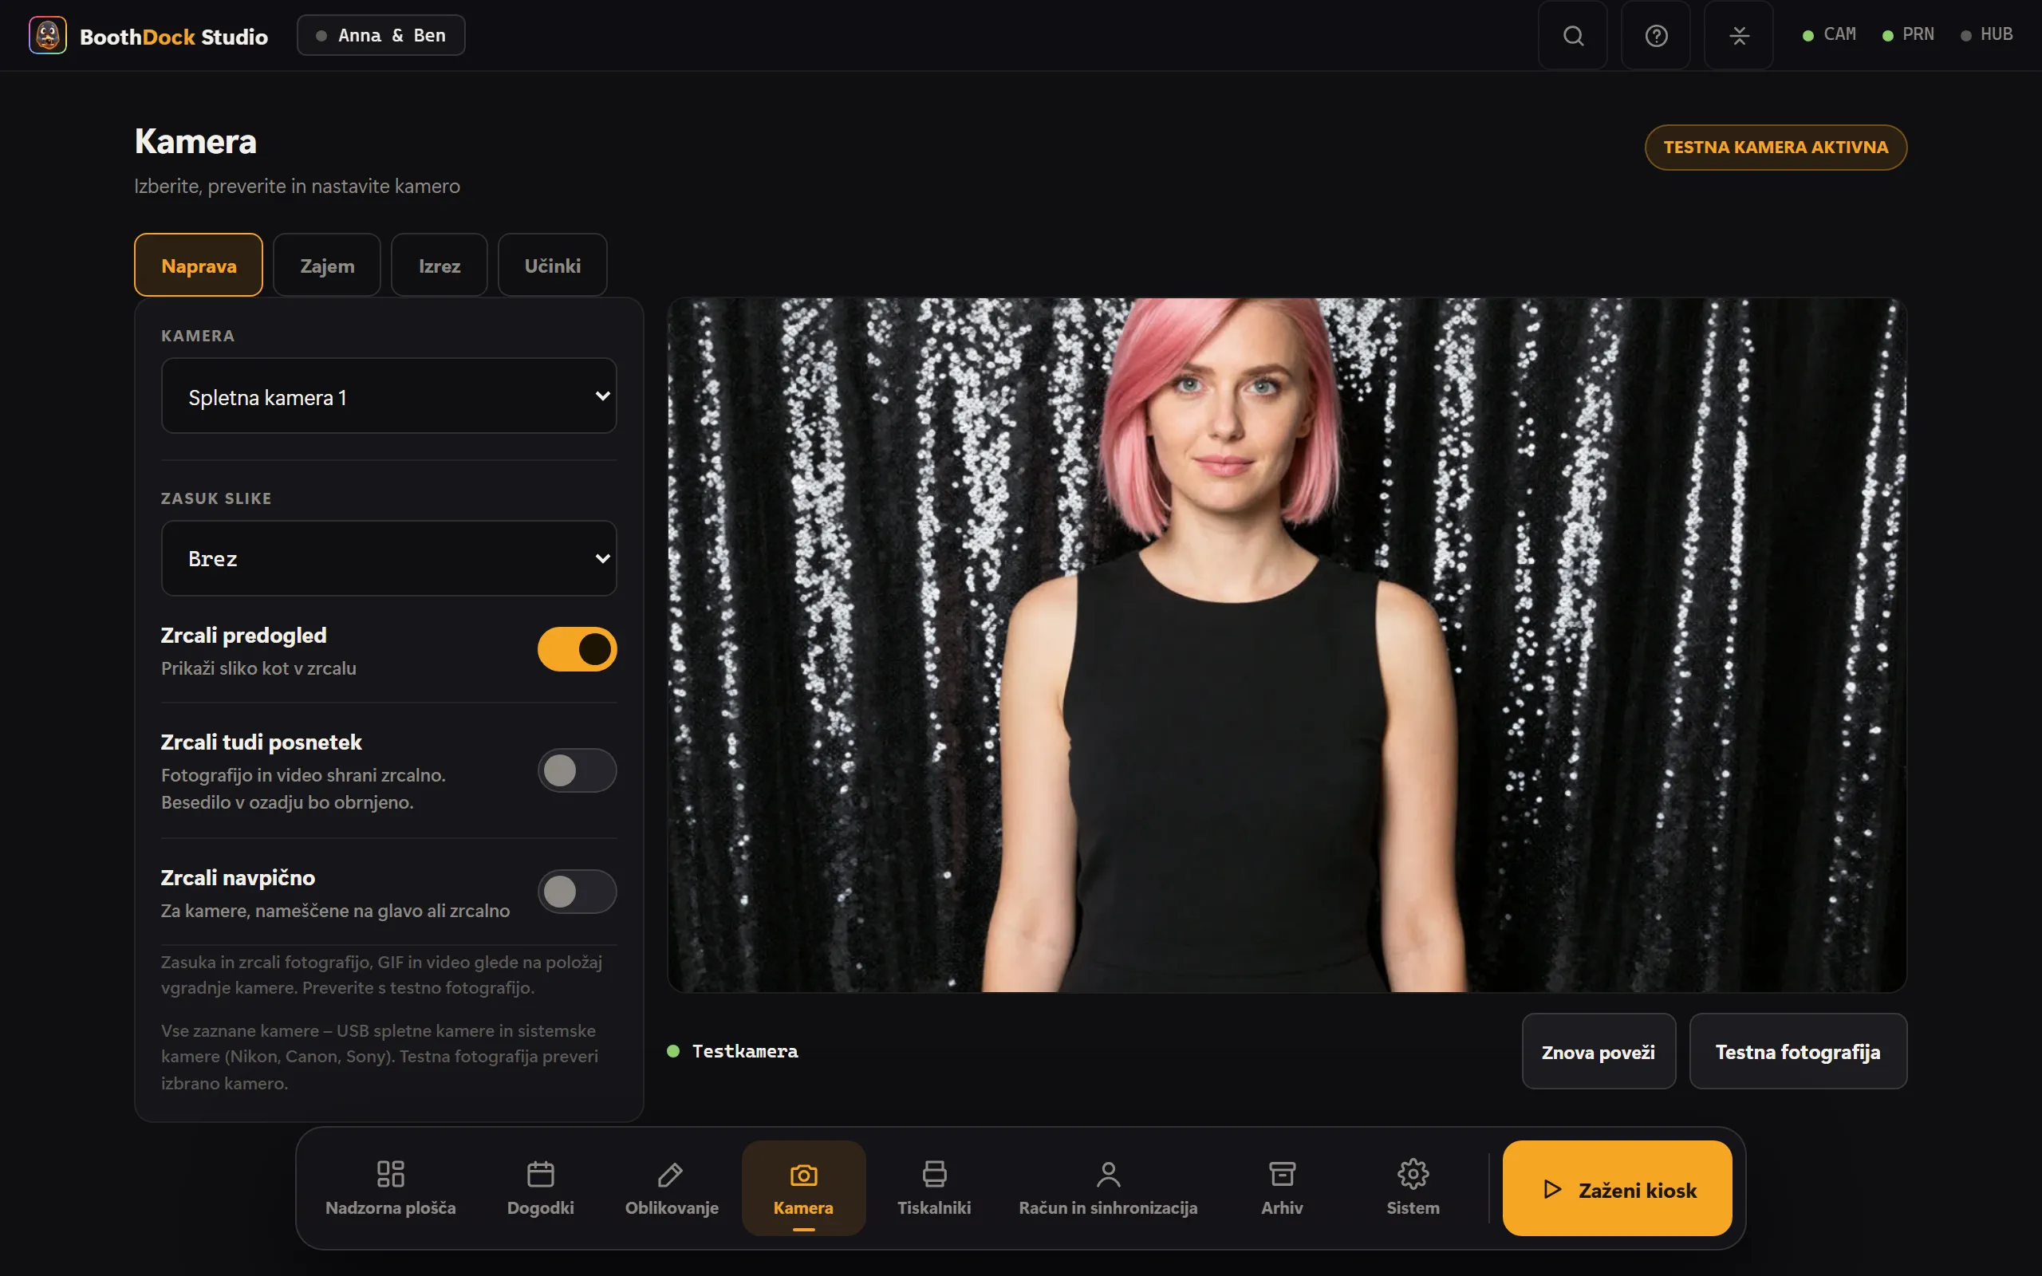This screenshot has height=1276, width=2042.
Task: Select Kamera in the bottom dock
Action: point(803,1187)
